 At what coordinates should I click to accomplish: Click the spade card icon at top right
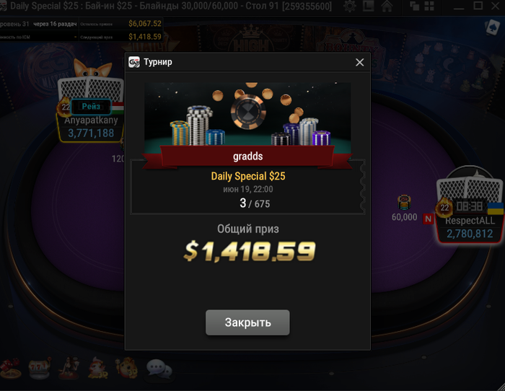(x=492, y=27)
